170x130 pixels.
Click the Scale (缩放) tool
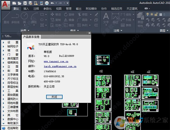tap(69, 25)
